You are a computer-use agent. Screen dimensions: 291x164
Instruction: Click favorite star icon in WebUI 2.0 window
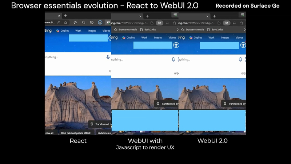[242, 23]
